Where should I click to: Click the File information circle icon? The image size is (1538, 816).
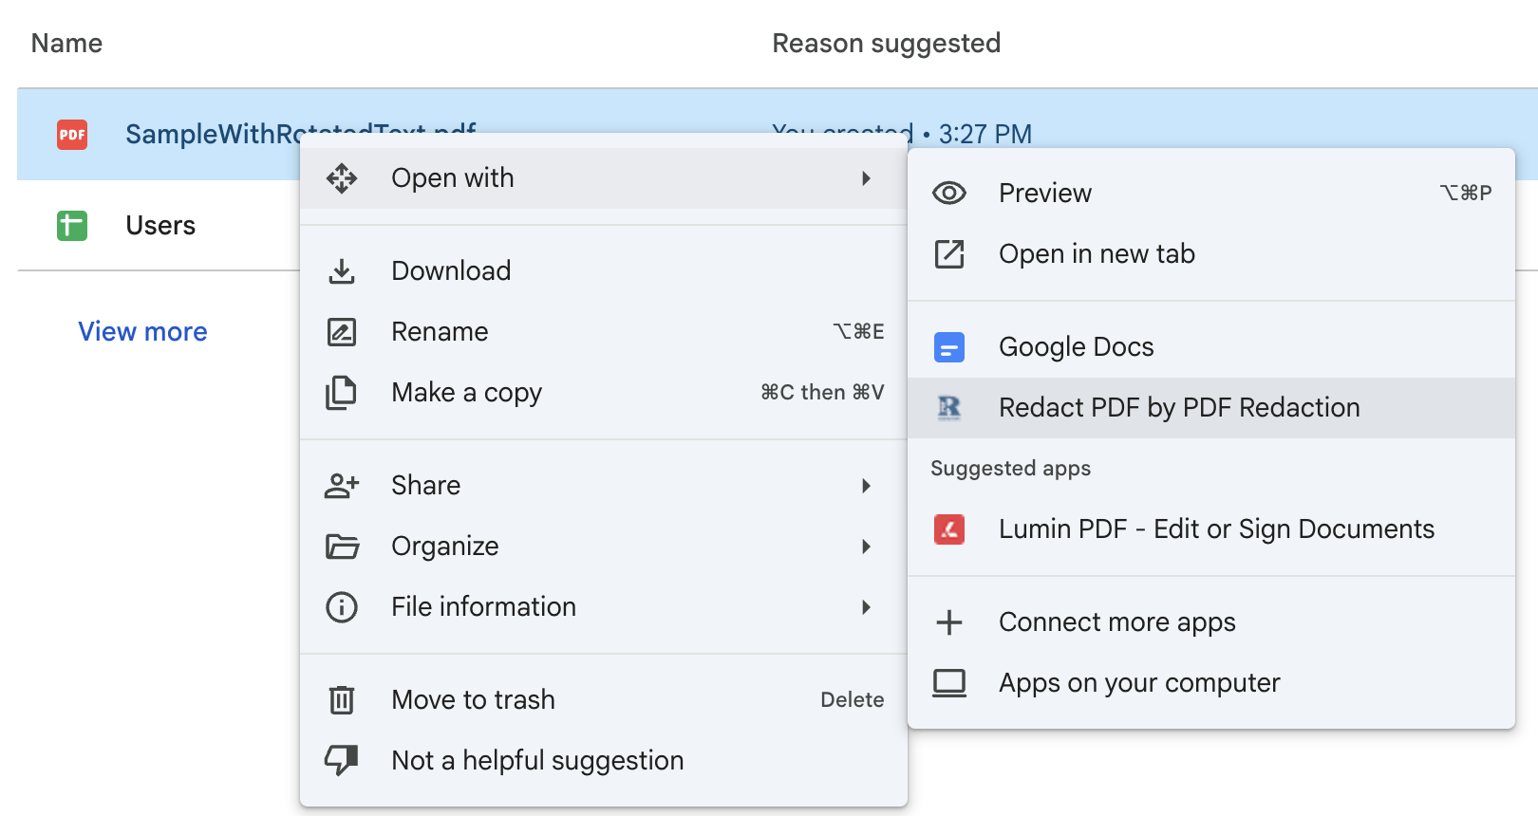[342, 607]
